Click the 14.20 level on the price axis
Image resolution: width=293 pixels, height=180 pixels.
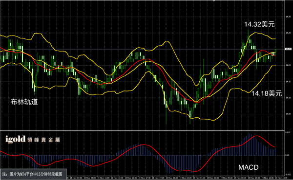click(x=288, y=65)
